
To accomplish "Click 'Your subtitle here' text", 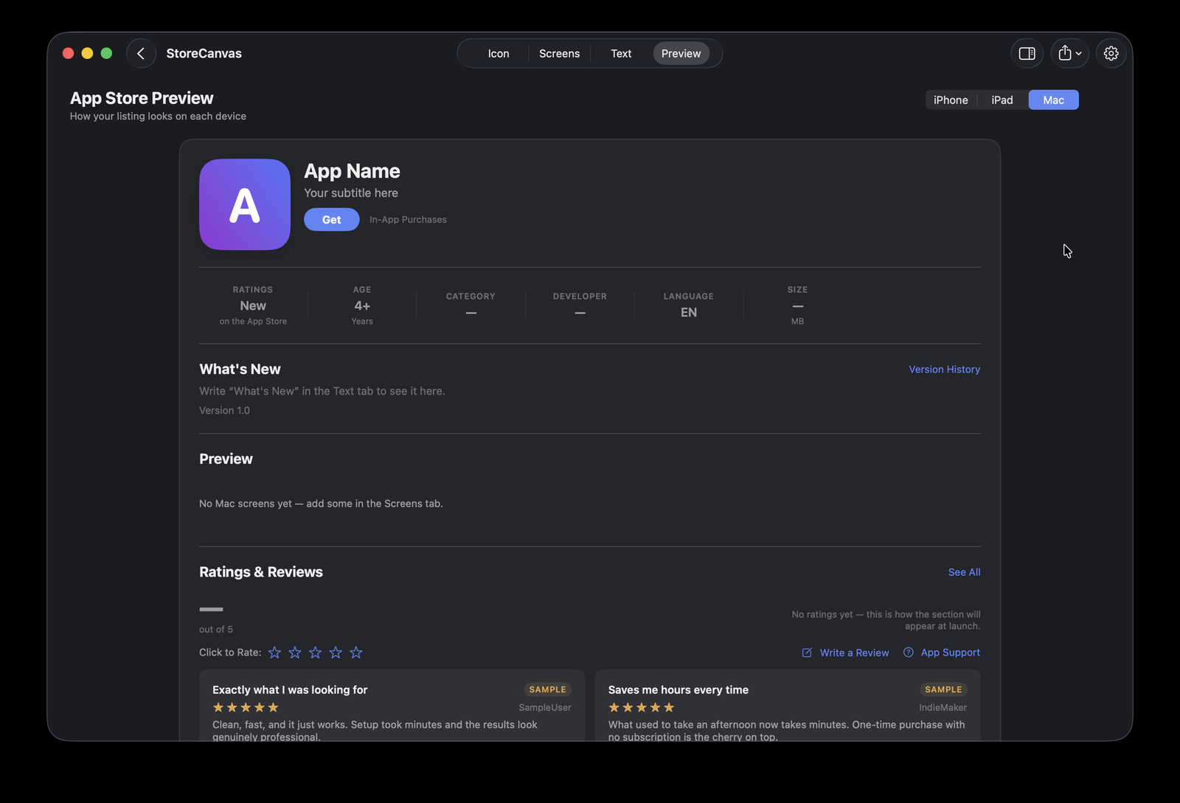I will [351, 193].
